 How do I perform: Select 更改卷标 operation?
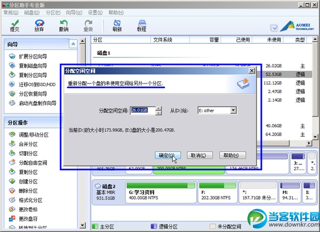(23, 210)
